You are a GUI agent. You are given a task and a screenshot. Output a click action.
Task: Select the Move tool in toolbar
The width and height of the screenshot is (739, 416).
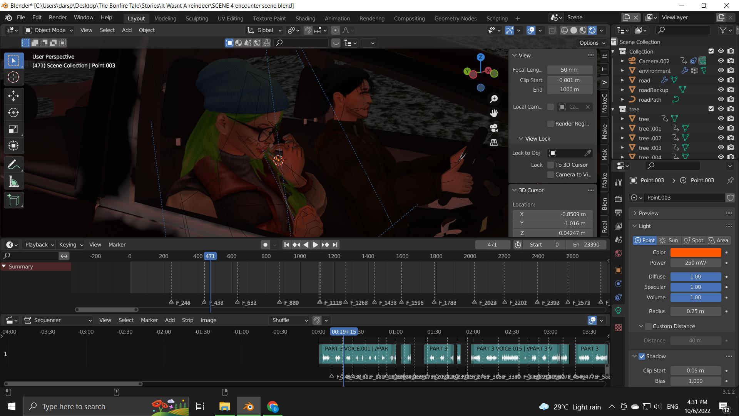pos(13,95)
